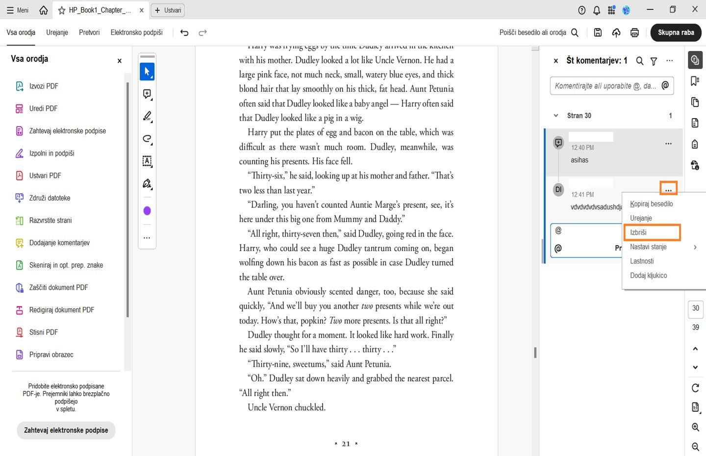Choose the Select arrow tool
The height and width of the screenshot is (456, 706).
pyautogui.click(x=147, y=72)
